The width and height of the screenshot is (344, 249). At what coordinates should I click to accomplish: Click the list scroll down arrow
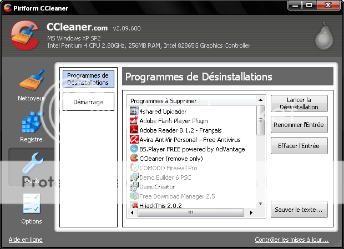pos(260,204)
